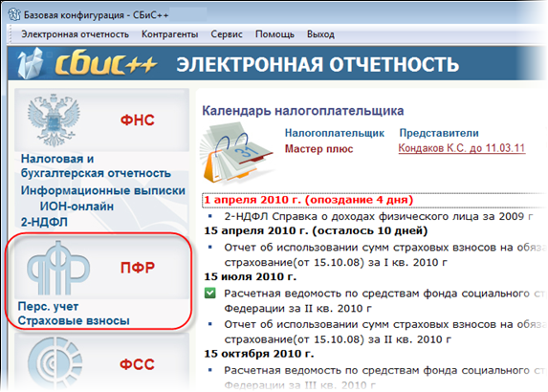This screenshot has height=392, width=548.
Task: Select Отчет об использовании сумм за II кв. 2010
Action: pos(384,332)
